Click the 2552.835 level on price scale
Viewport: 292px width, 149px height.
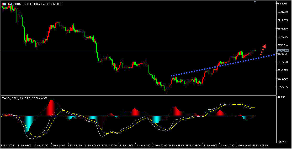pos(284,87)
